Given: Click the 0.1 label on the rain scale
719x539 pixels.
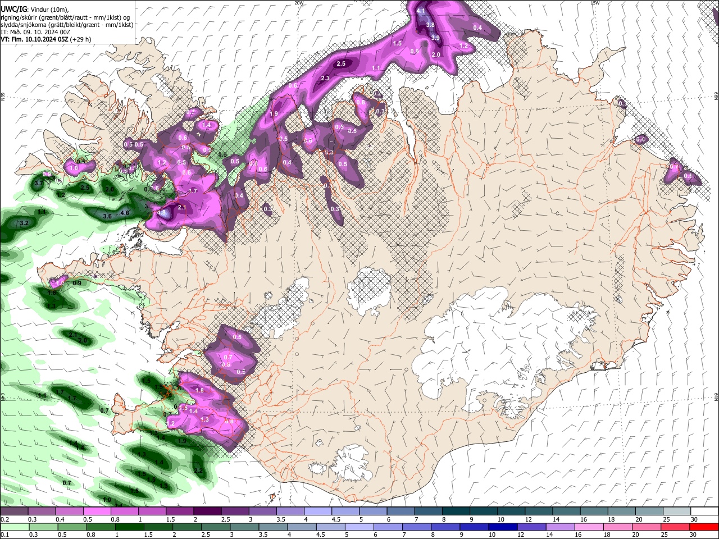Looking at the screenshot, I should tap(4, 535).
